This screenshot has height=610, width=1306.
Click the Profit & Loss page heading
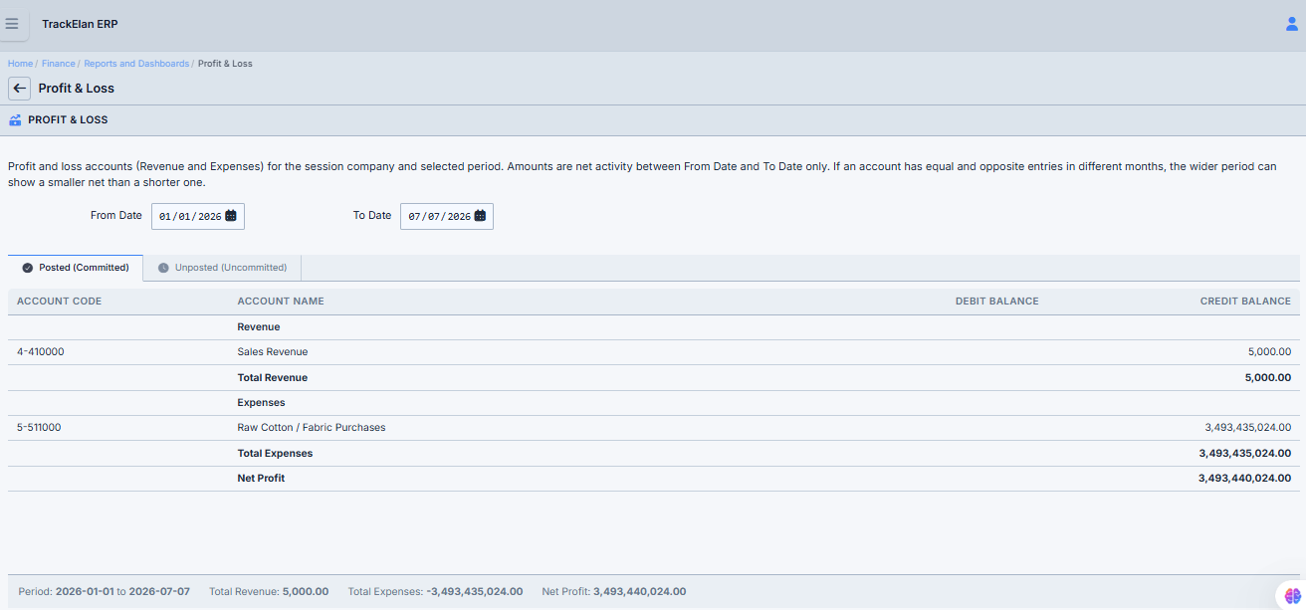tap(77, 89)
